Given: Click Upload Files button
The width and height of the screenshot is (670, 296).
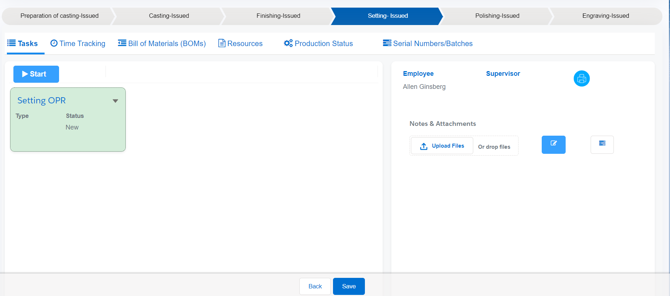Looking at the screenshot, I should tap(442, 146).
